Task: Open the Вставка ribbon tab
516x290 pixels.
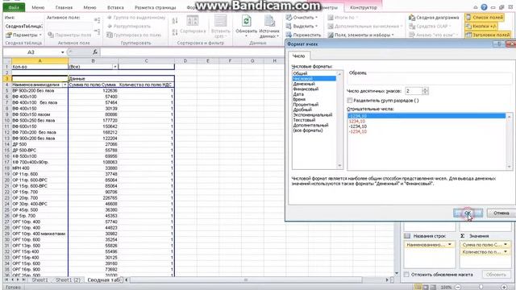Action: click(115, 7)
